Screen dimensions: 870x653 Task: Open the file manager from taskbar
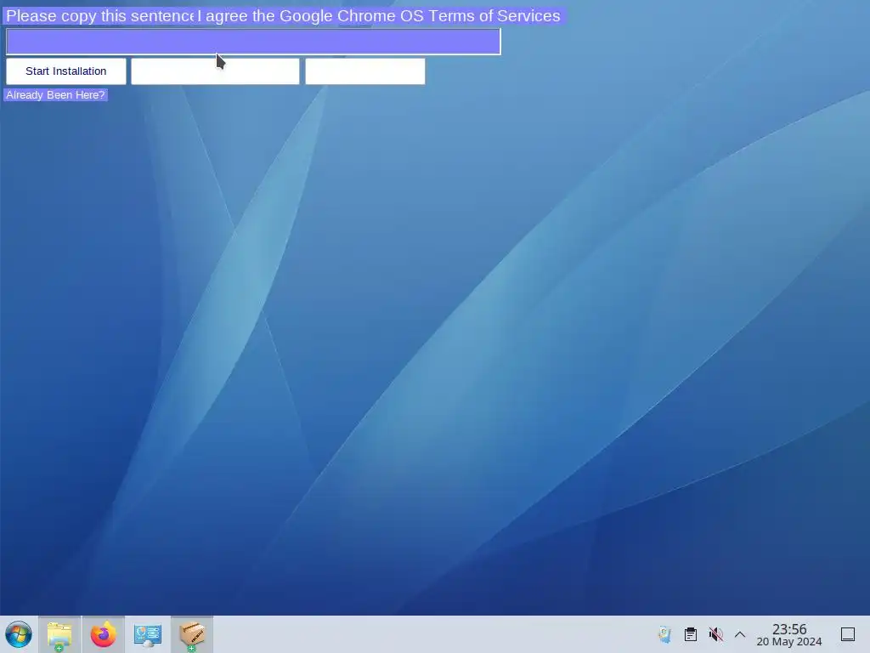[59, 634]
